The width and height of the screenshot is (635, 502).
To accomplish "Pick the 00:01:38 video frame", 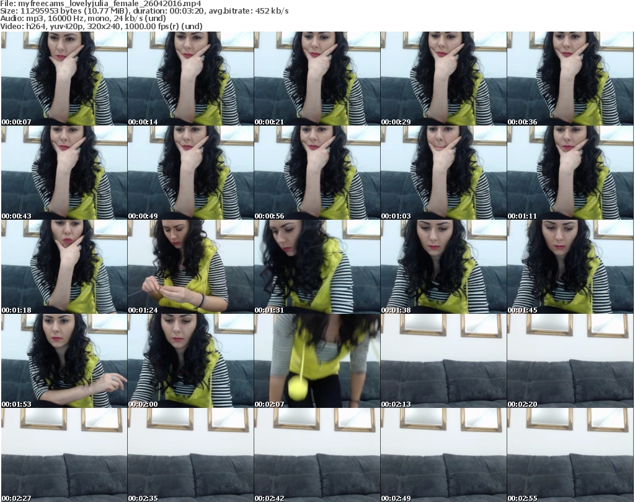I will click(443, 267).
